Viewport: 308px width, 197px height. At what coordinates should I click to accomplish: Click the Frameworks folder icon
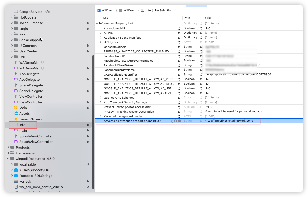[x=12, y=153]
